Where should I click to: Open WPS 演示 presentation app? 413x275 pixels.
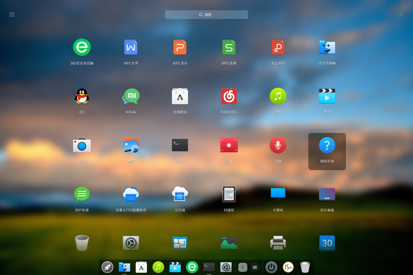180,47
